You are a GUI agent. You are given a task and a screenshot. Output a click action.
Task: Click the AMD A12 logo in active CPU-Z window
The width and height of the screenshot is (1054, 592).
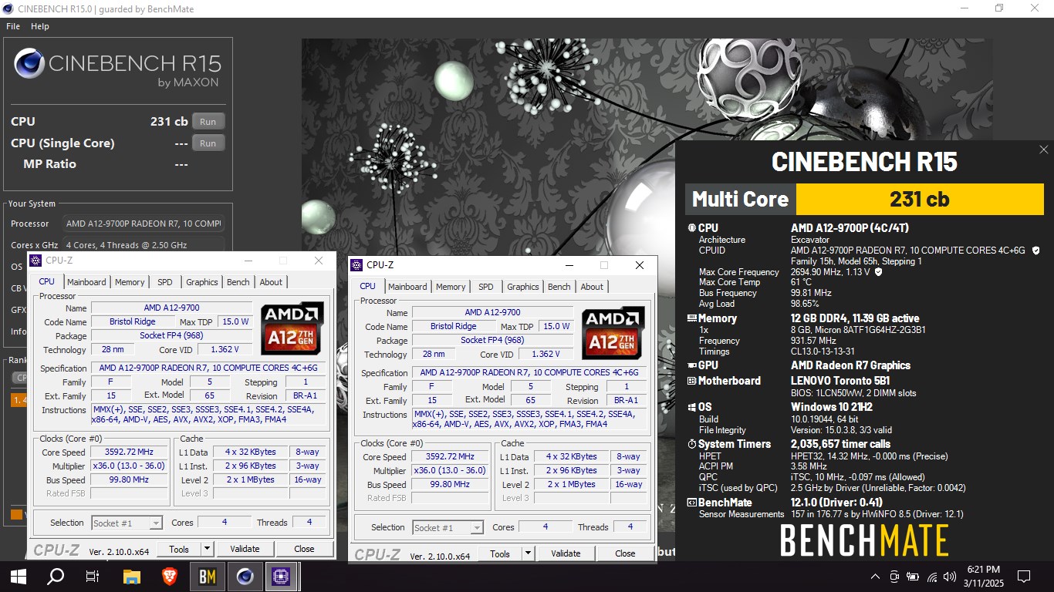613,332
